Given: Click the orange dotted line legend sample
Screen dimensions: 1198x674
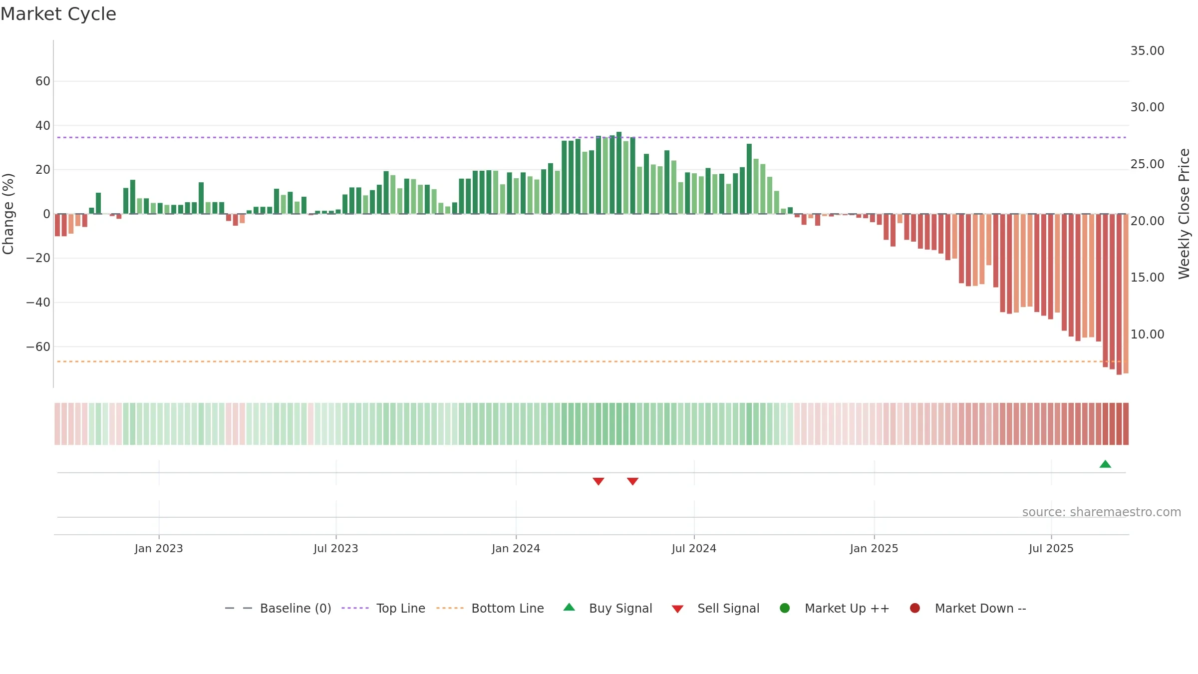Looking at the screenshot, I should 450,608.
